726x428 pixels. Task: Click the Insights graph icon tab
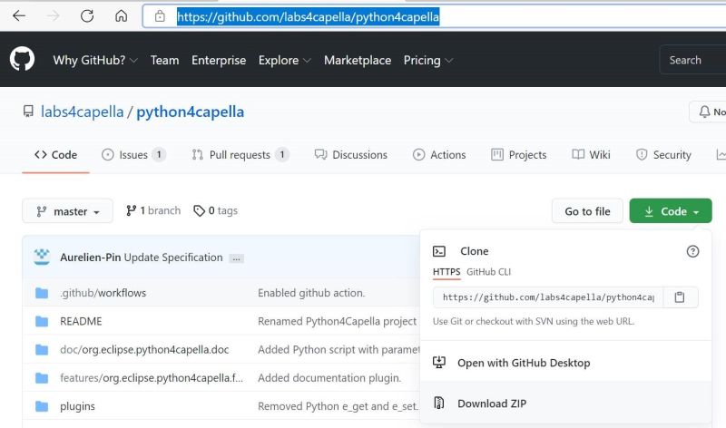coord(721,154)
